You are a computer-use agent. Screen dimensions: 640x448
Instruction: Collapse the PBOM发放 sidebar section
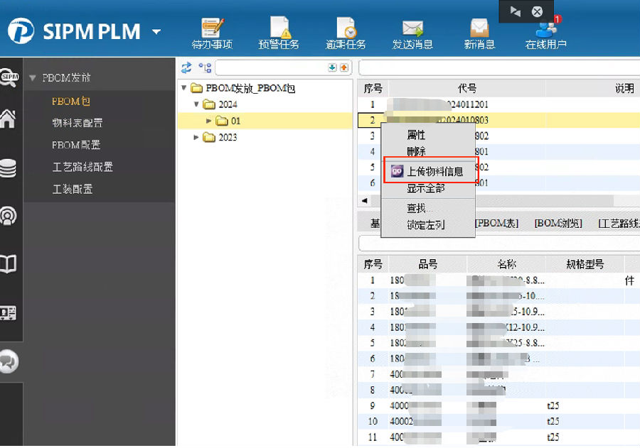(x=32, y=78)
